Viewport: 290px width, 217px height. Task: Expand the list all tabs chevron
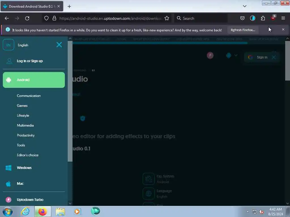coord(245,6)
